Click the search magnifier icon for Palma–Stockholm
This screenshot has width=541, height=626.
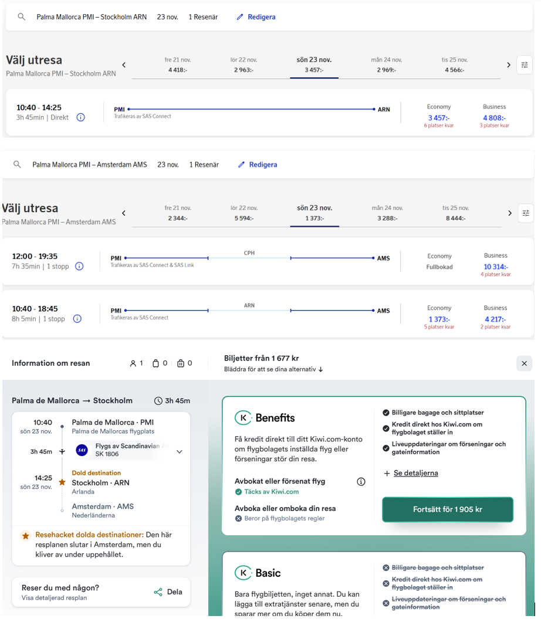(22, 17)
